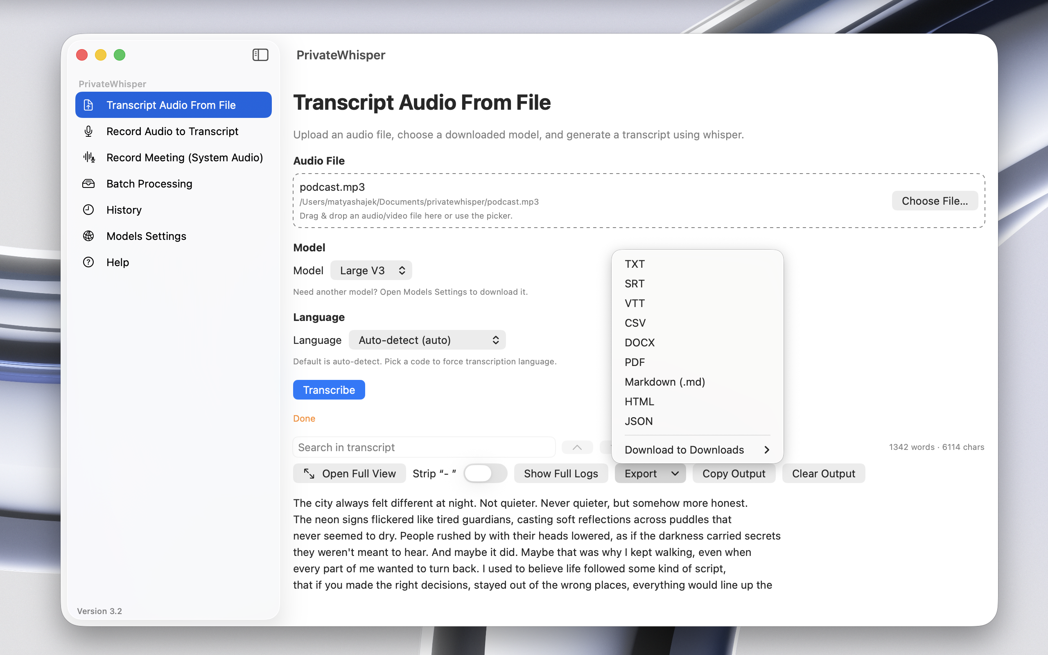This screenshot has height=655, width=1048.
Task: Click the Open Full View expand arrows icon
Action: point(309,474)
